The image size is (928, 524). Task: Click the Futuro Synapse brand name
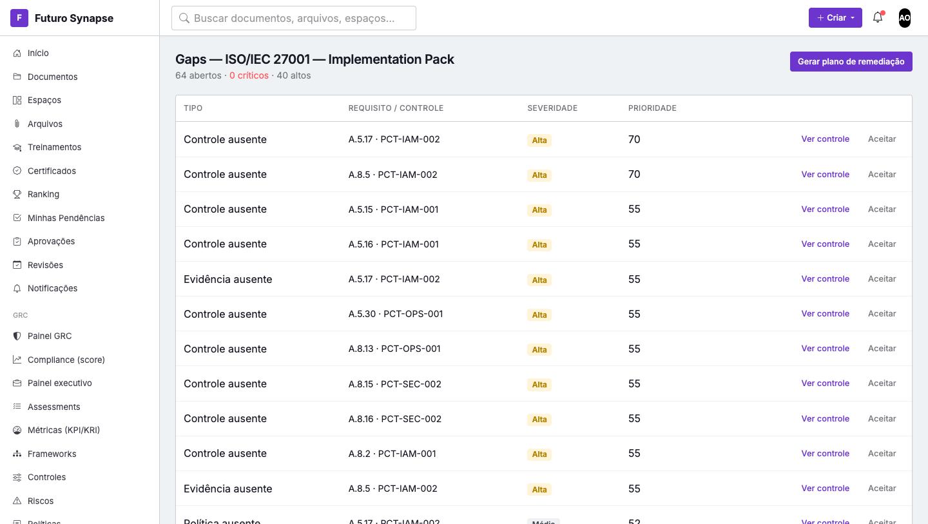pos(74,18)
